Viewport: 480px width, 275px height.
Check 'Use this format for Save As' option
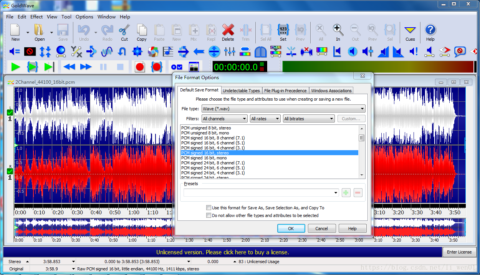point(209,208)
